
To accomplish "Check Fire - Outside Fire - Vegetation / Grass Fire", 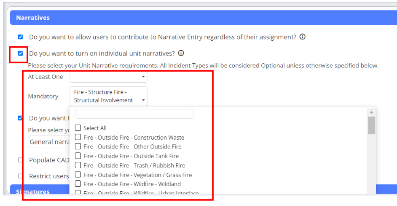I will (x=78, y=175).
